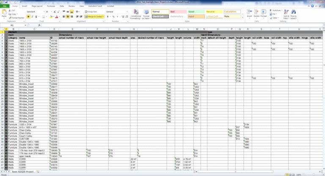Image resolution: width=325 pixels, height=176 pixels.
Task: Apply the Calculation cell style
Action: [x=232, y=11]
